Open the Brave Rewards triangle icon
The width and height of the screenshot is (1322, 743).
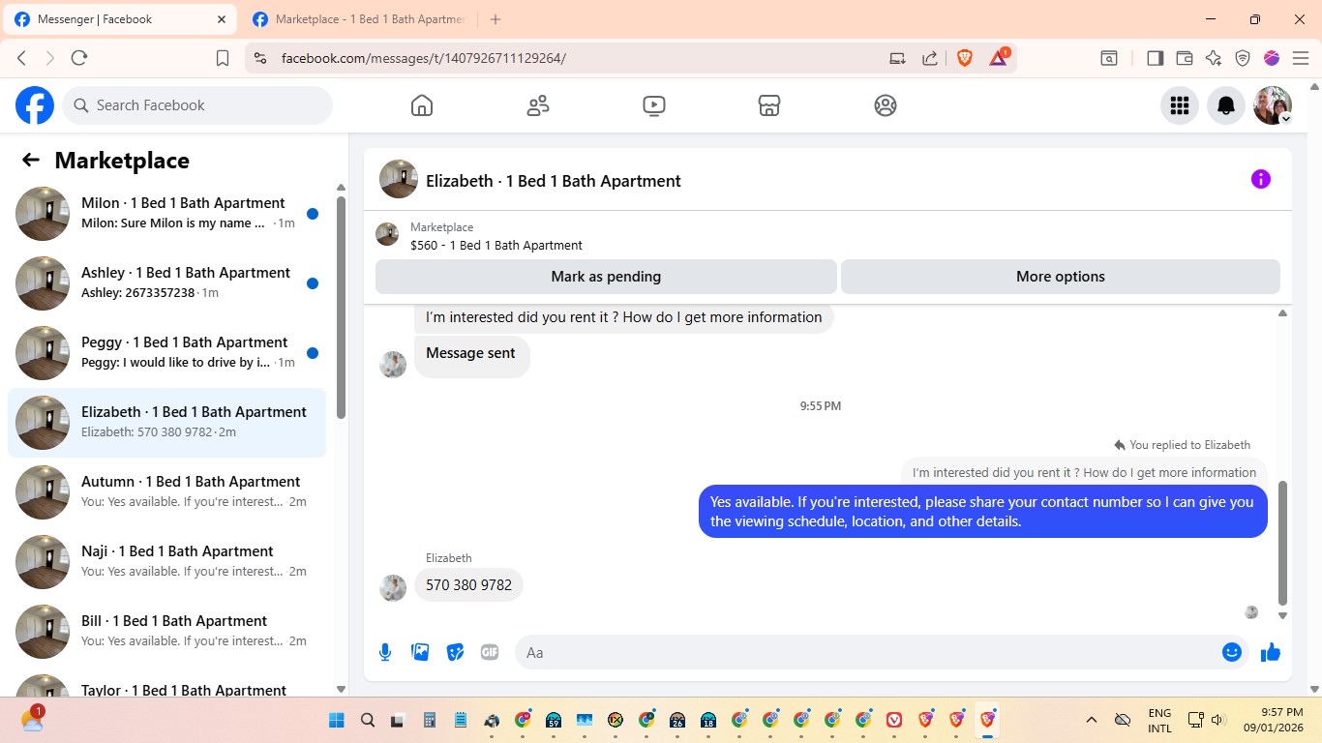999,58
